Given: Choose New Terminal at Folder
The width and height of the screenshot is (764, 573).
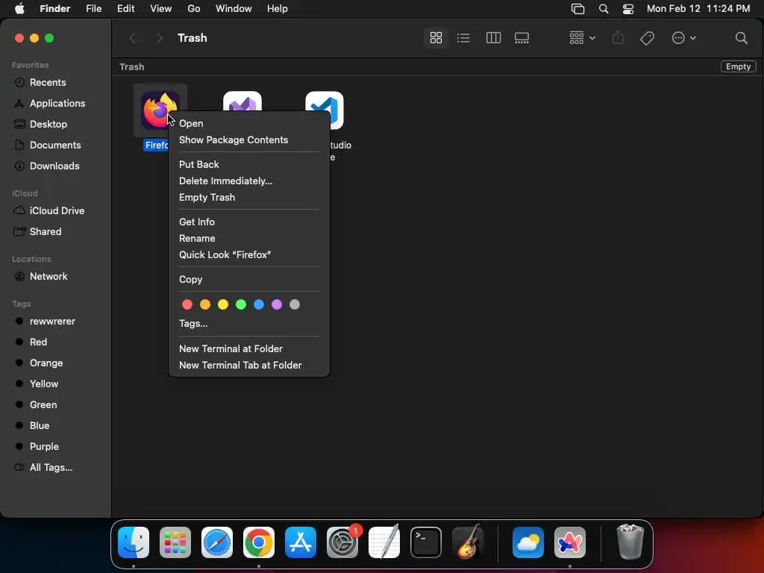Looking at the screenshot, I should pyautogui.click(x=249, y=349).
